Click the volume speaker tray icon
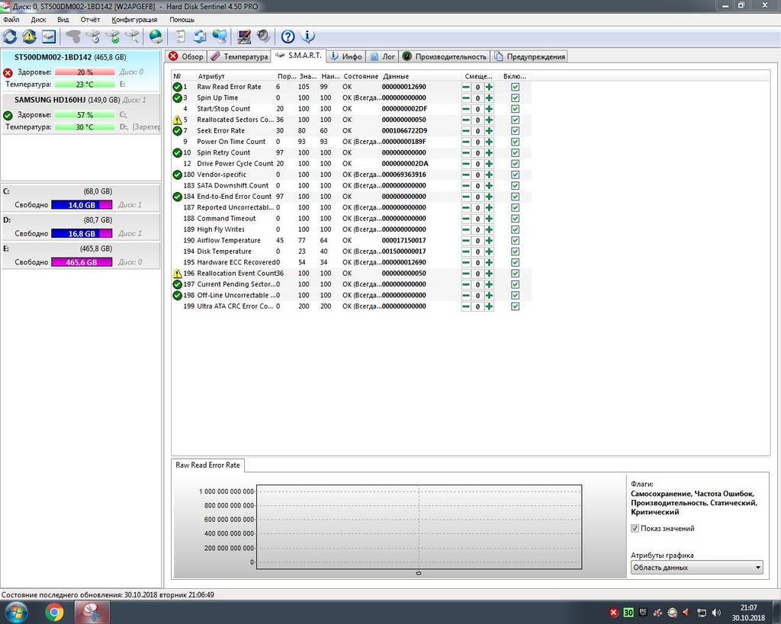 716,612
